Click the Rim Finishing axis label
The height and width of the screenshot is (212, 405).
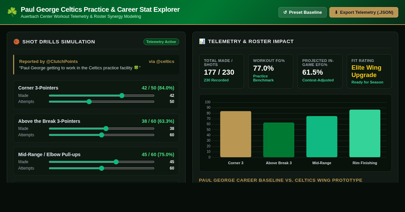click(365, 163)
